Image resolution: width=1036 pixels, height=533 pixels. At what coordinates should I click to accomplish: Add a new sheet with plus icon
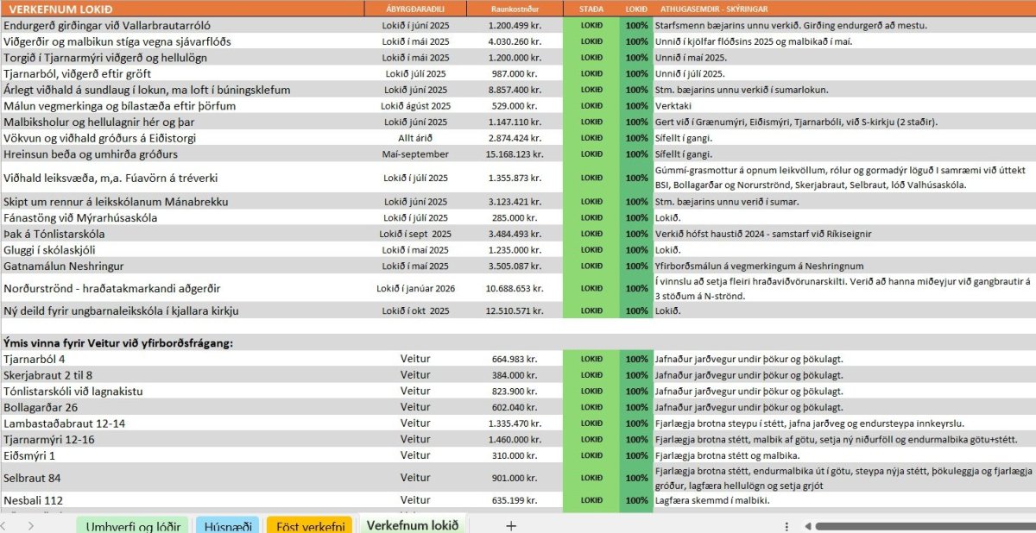coord(511,525)
